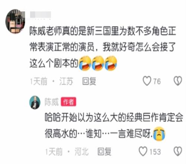Click the 153 like count
Viewport: 186px width, 164px height.
(155, 152)
